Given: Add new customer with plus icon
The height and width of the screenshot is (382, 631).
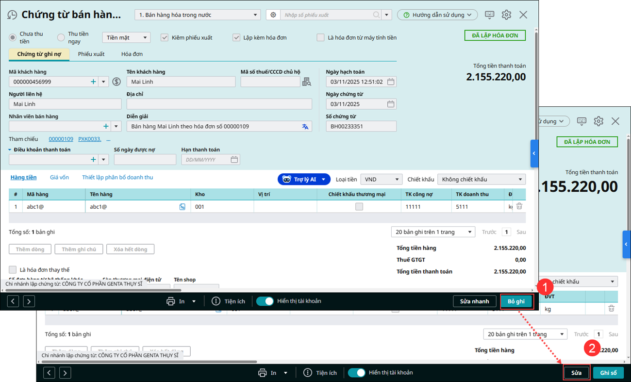Looking at the screenshot, I should [93, 82].
